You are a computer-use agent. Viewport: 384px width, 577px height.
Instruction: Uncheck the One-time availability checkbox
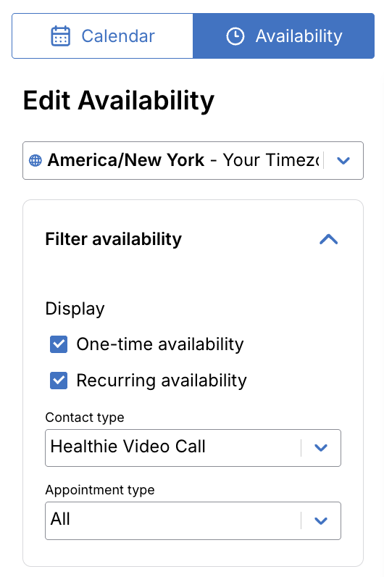pyautogui.click(x=59, y=344)
